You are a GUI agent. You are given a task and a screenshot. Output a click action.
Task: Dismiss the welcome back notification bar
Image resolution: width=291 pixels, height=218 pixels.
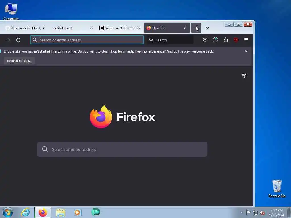pos(246,51)
